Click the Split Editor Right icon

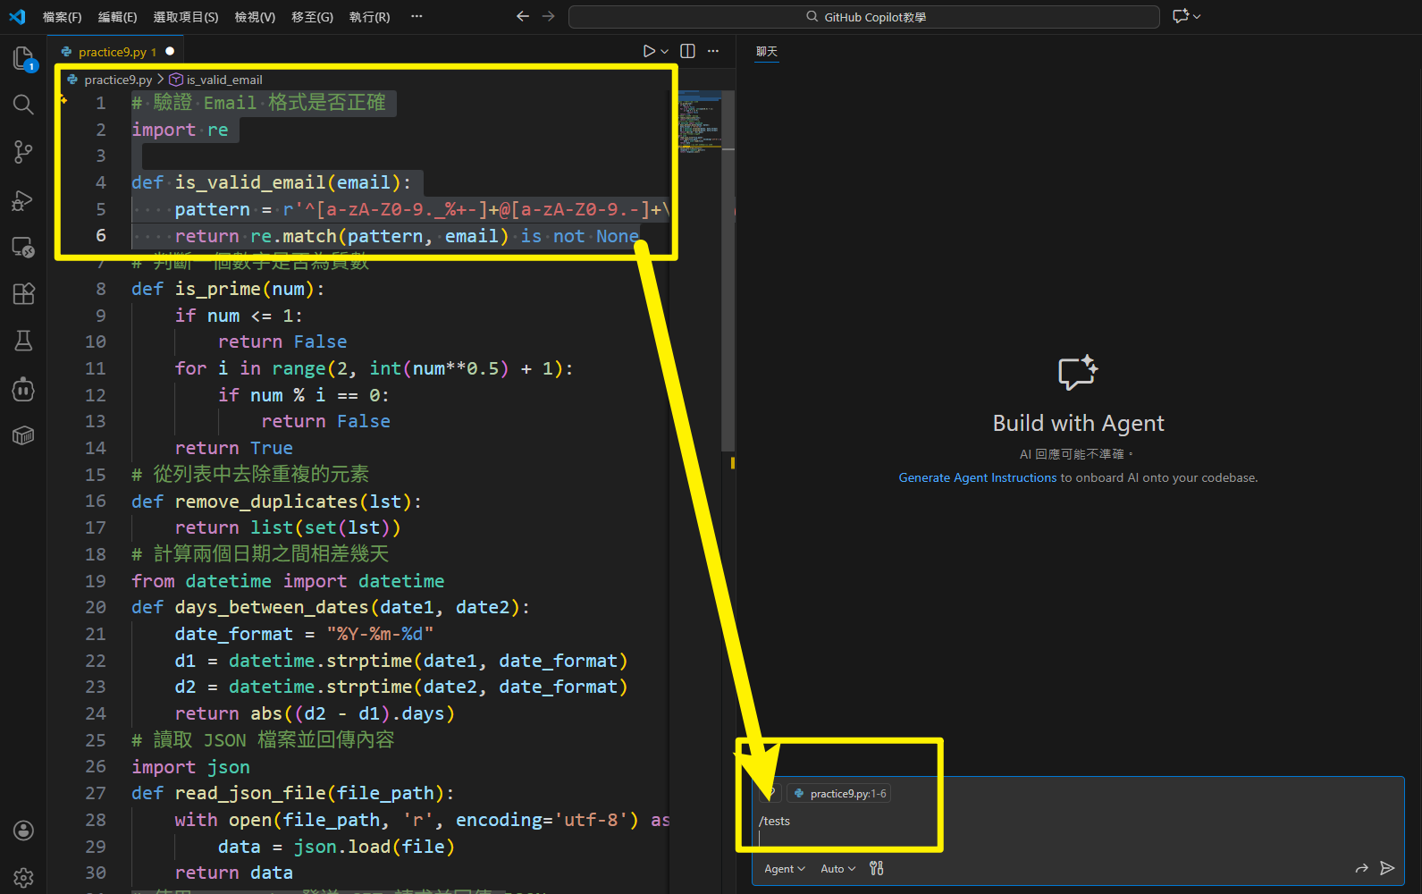pyautogui.click(x=687, y=51)
